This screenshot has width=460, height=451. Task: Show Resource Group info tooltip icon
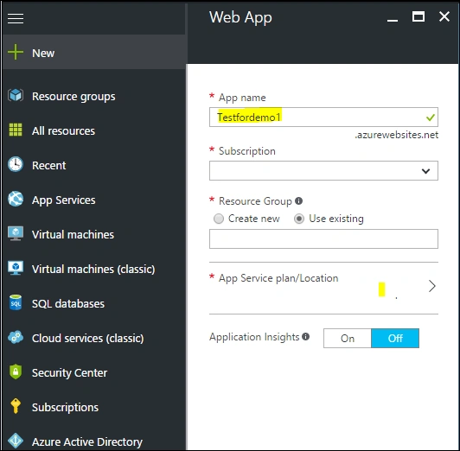pos(298,201)
